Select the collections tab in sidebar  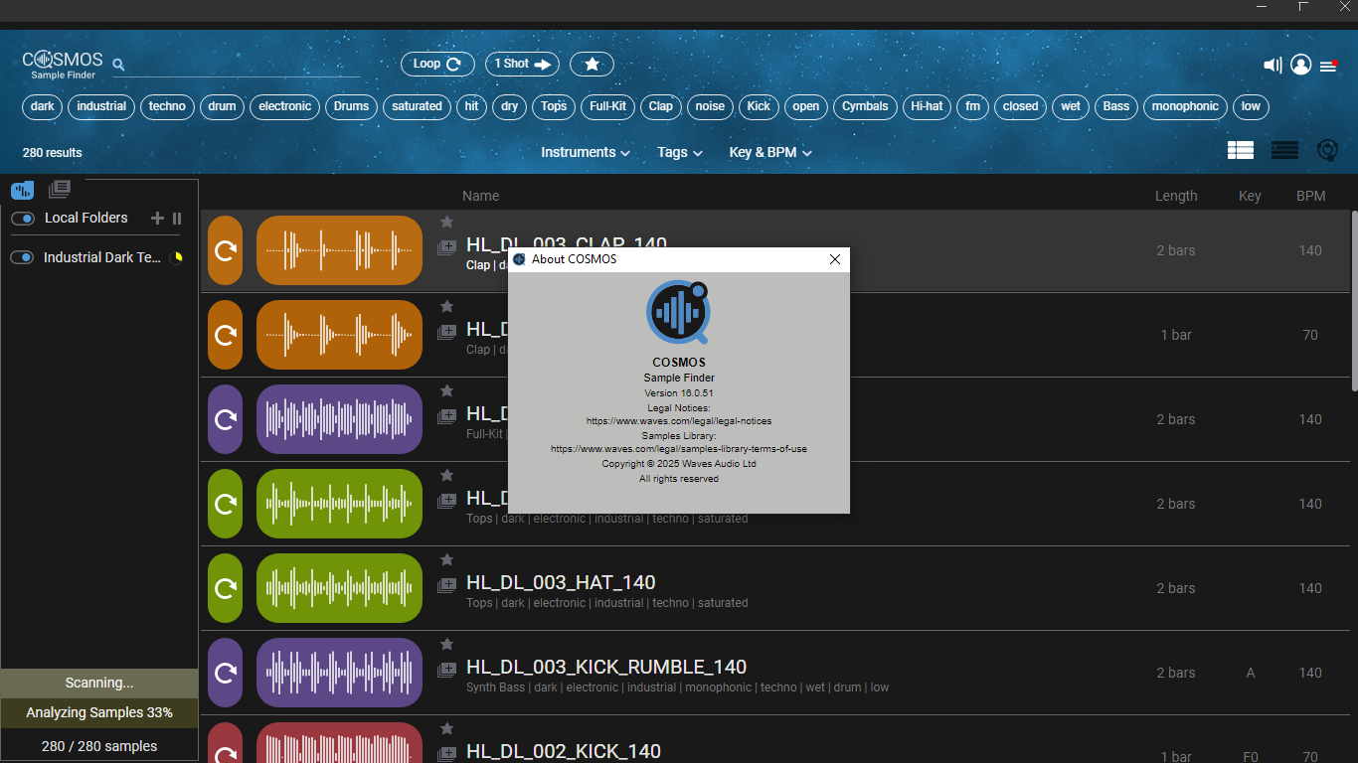pyautogui.click(x=60, y=189)
